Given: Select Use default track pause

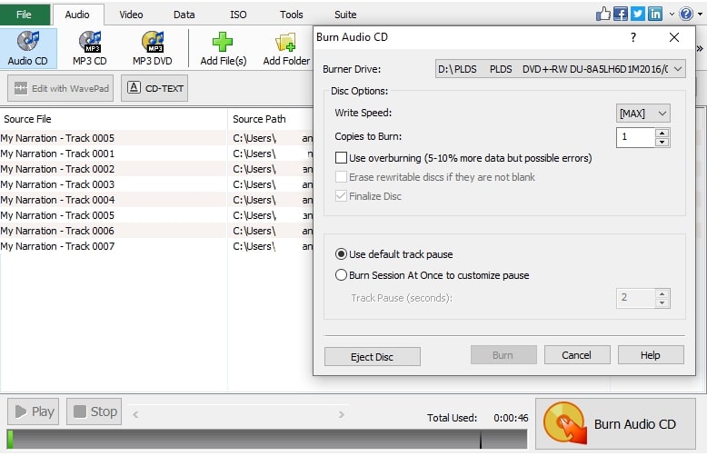Looking at the screenshot, I should tap(342, 254).
